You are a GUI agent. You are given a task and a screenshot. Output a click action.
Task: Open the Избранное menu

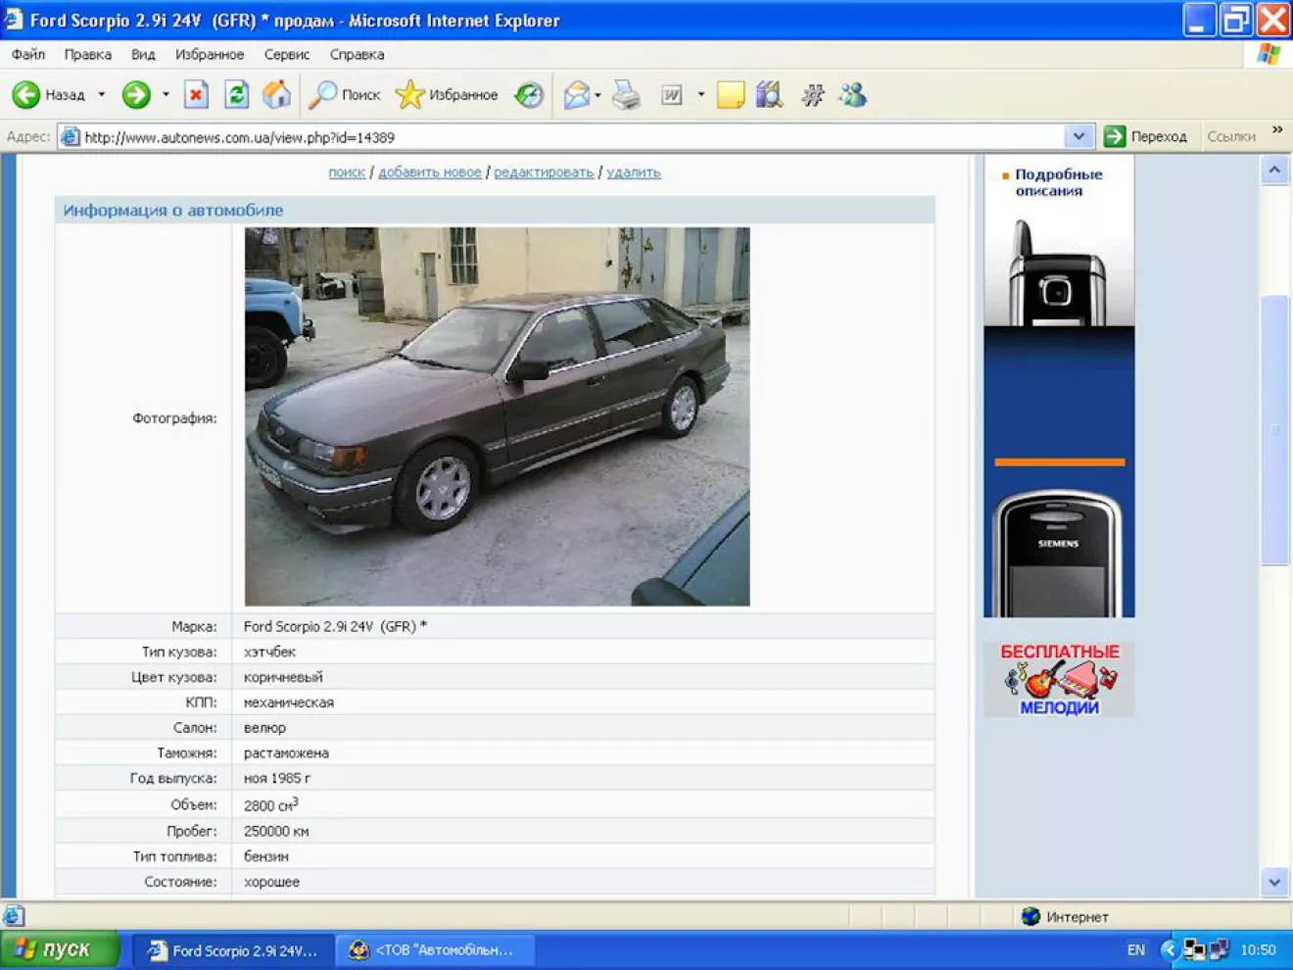point(210,55)
